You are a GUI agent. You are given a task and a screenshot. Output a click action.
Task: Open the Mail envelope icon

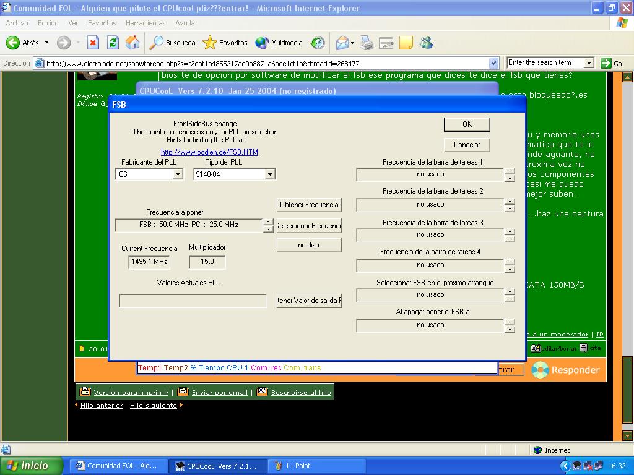pyautogui.click(x=342, y=43)
